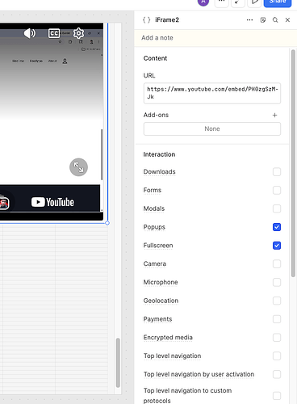Click the Share button
297x404 pixels.
tap(278, 2)
